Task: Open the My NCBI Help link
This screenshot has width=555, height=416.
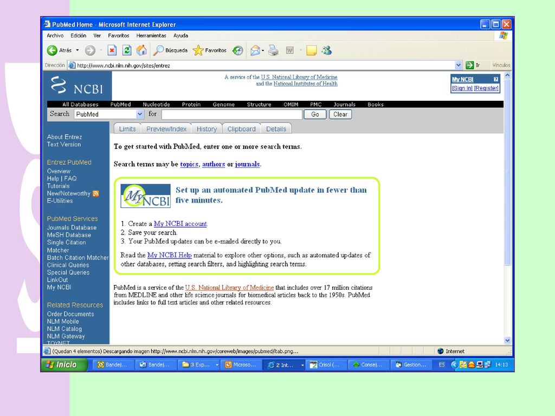Action: pos(169,255)
